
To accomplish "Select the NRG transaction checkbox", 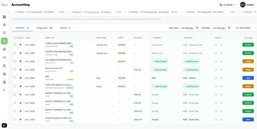I will [15, 78].
